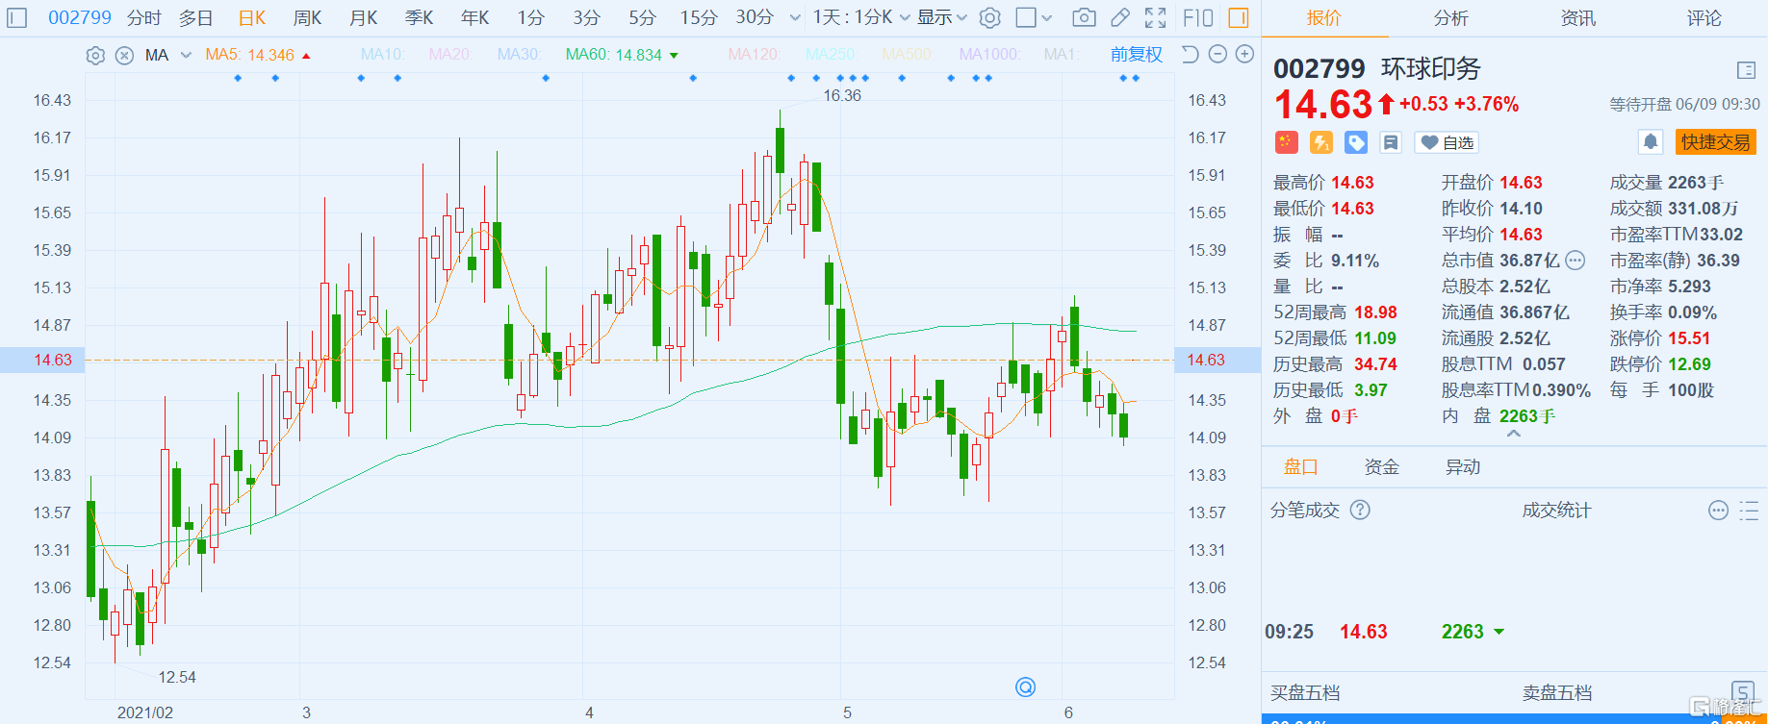Expand more time period options after 30分
Image resolution: width=1768 pixels, height=724 pixels.
coord(795,17)
